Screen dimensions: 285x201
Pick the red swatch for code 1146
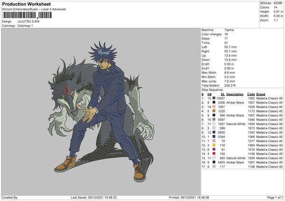tap(214, 154)
